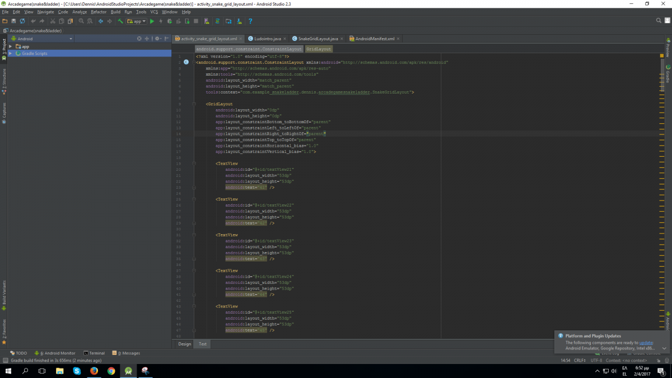Open the run configuration 'app' dropdown

tap(136, 21)
